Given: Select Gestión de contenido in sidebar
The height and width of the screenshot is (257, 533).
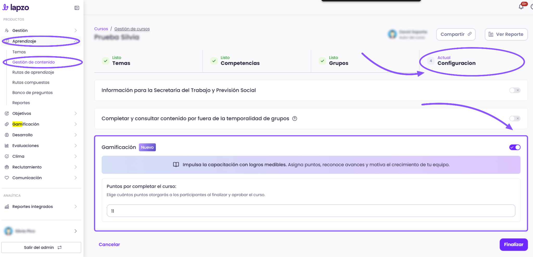Looking at the screenshot, I should [x=34, y=62].
